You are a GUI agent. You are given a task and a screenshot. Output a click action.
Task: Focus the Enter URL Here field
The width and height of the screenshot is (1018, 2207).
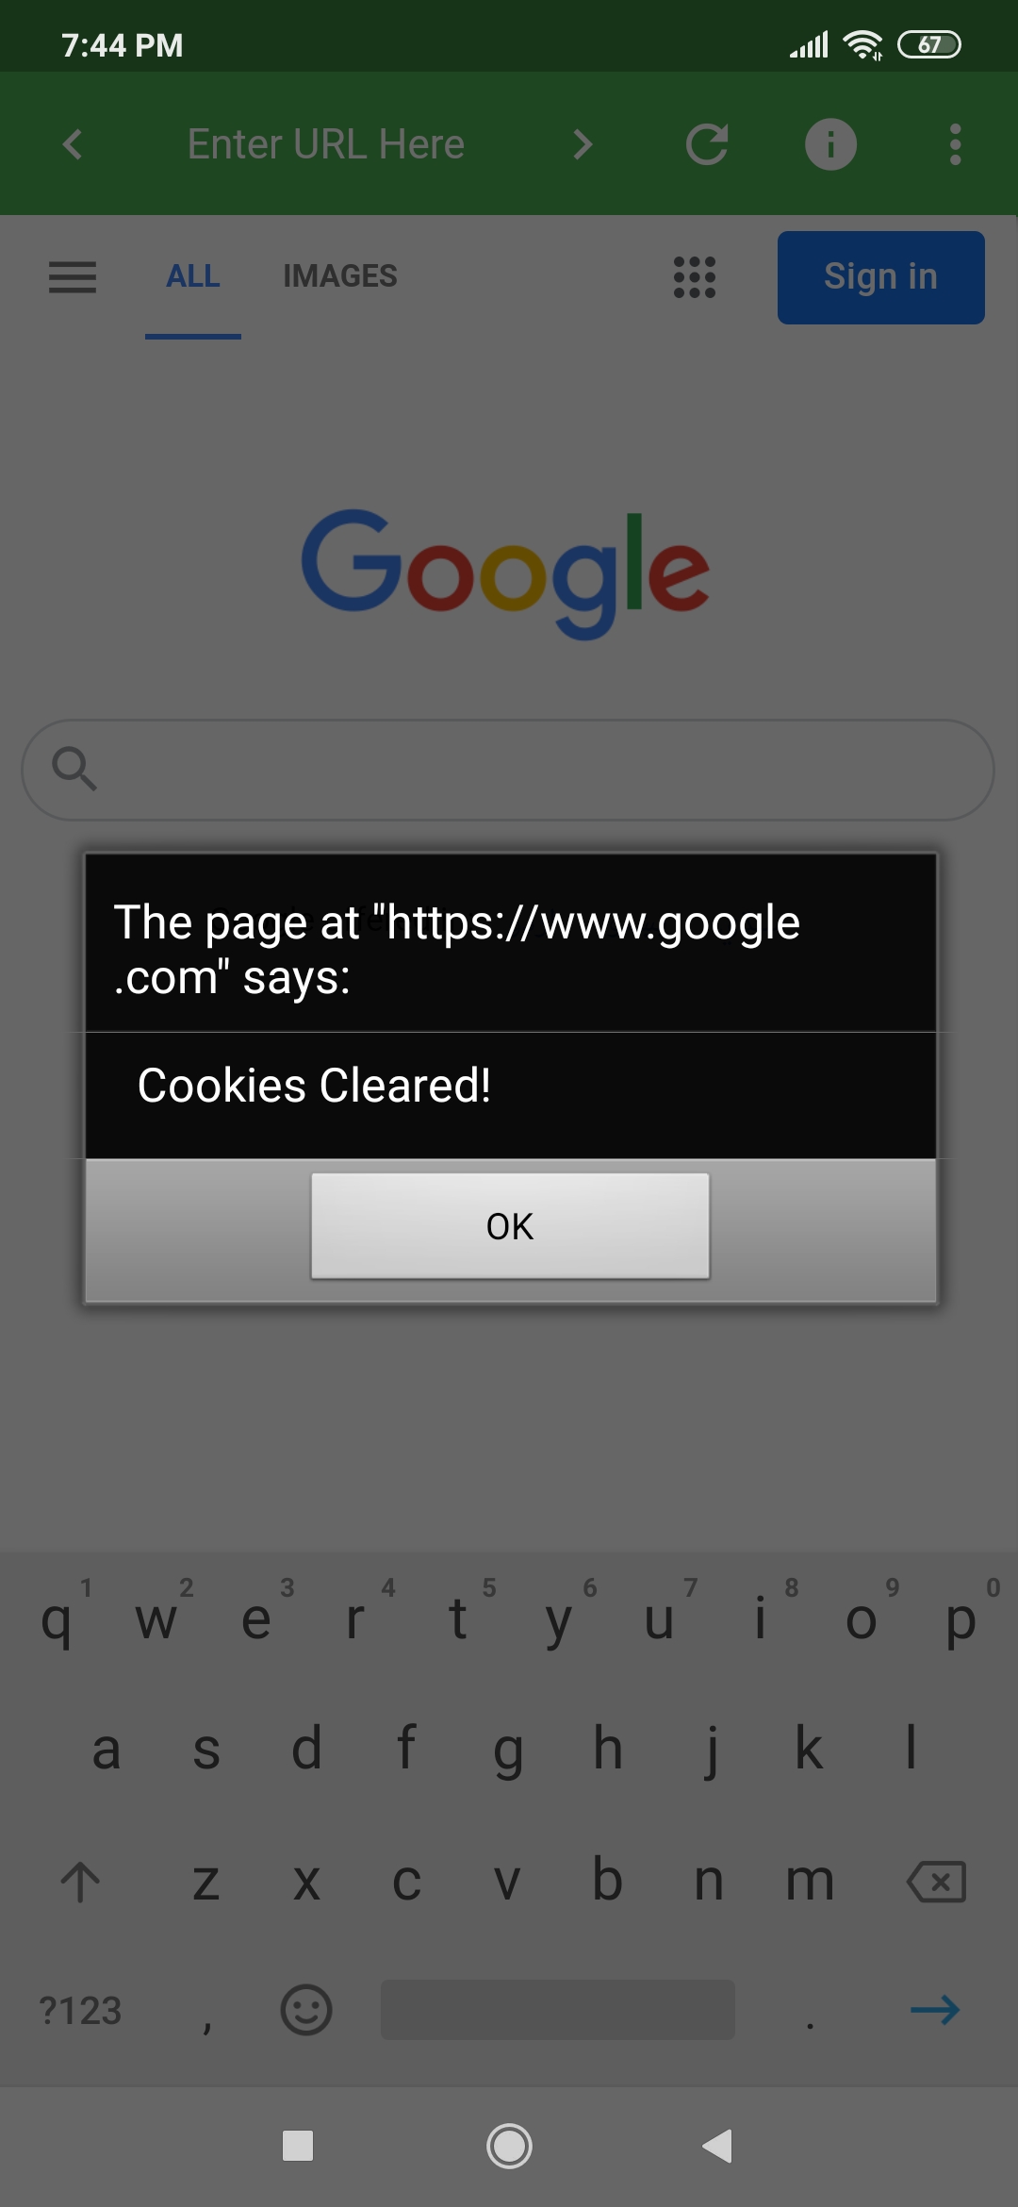coord(326,144)
